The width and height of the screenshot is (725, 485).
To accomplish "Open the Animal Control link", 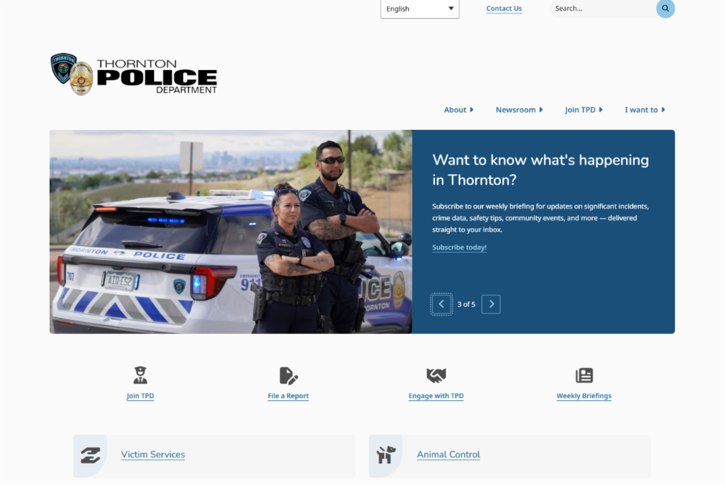I will [448, 455].
